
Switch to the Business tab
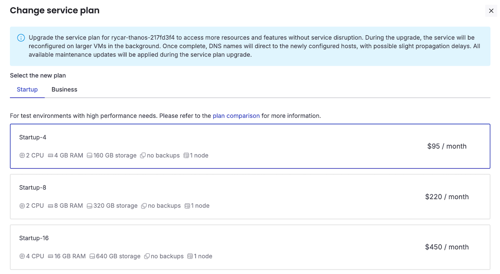pos(64,89)
